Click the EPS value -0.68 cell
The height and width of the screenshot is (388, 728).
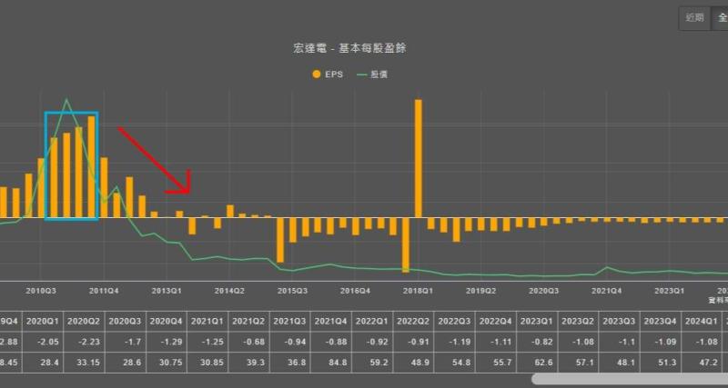click(x=248, y=342)
